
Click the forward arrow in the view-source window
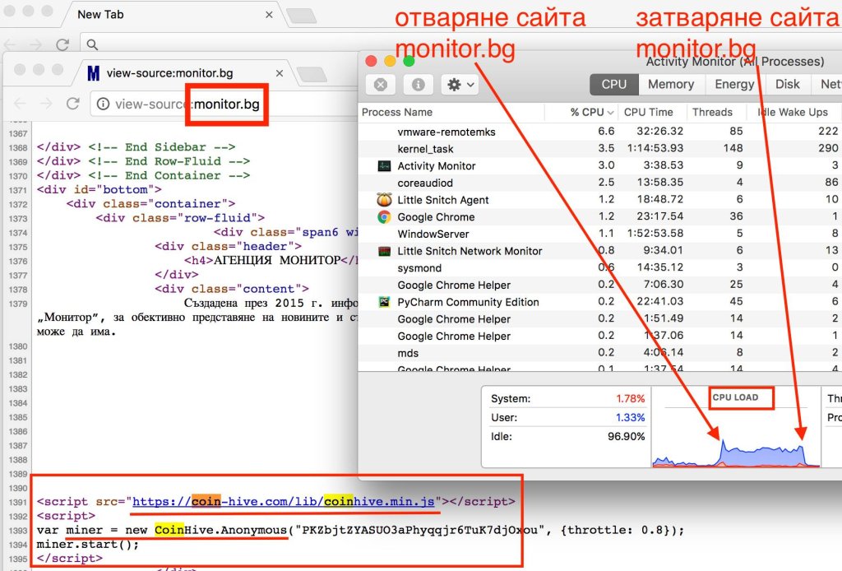coord(46,104)
